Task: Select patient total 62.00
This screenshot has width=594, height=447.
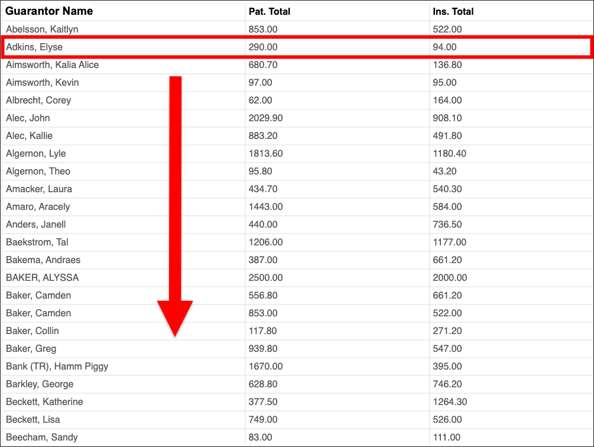Action: [260, 101]
